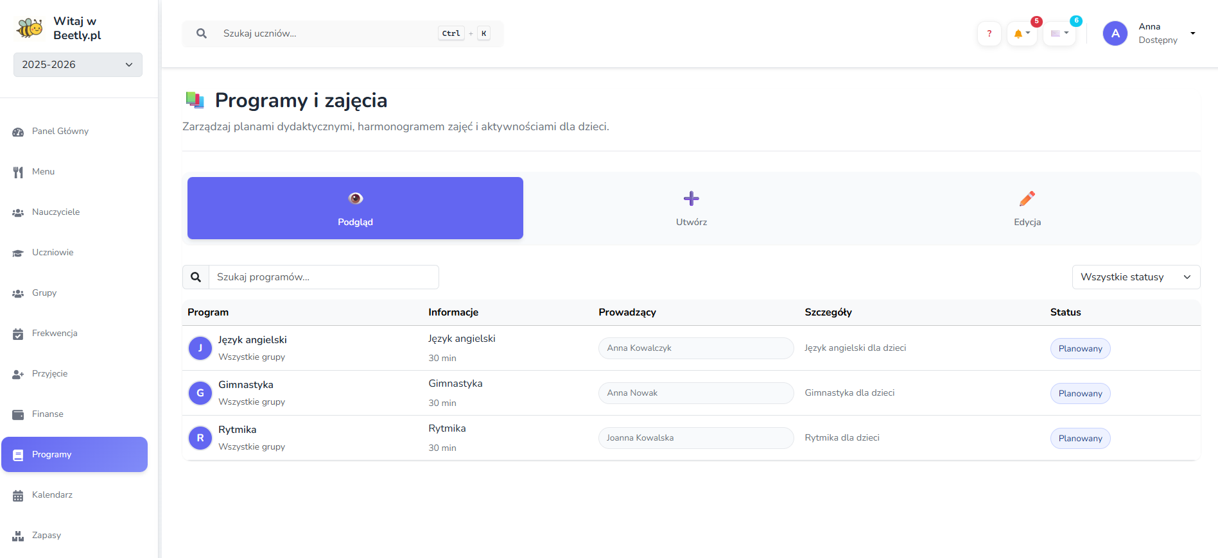This screenshot has width=1218, height=558.
Task: Click the top bar search magnifier icon
Action: point(202,33)
